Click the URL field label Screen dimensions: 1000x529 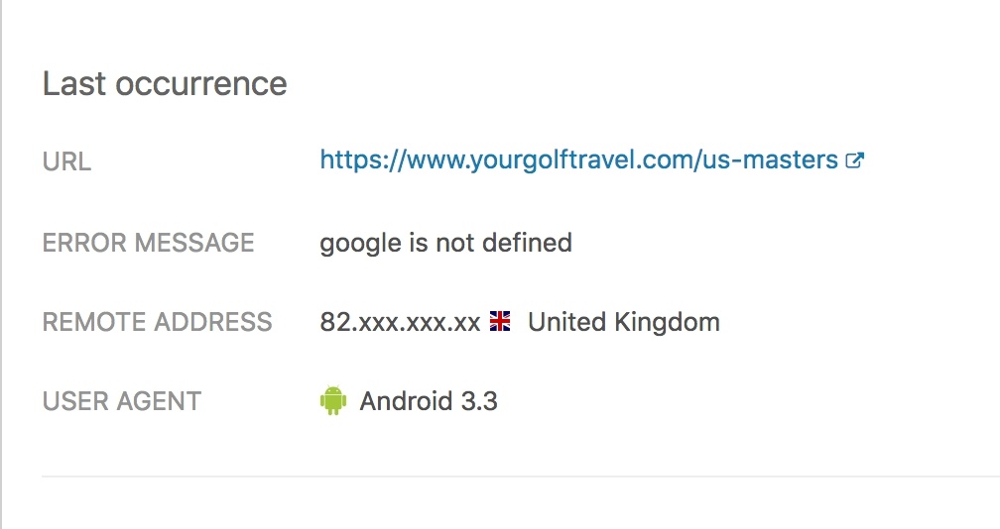pyautogui.click(x=66, y=161)
